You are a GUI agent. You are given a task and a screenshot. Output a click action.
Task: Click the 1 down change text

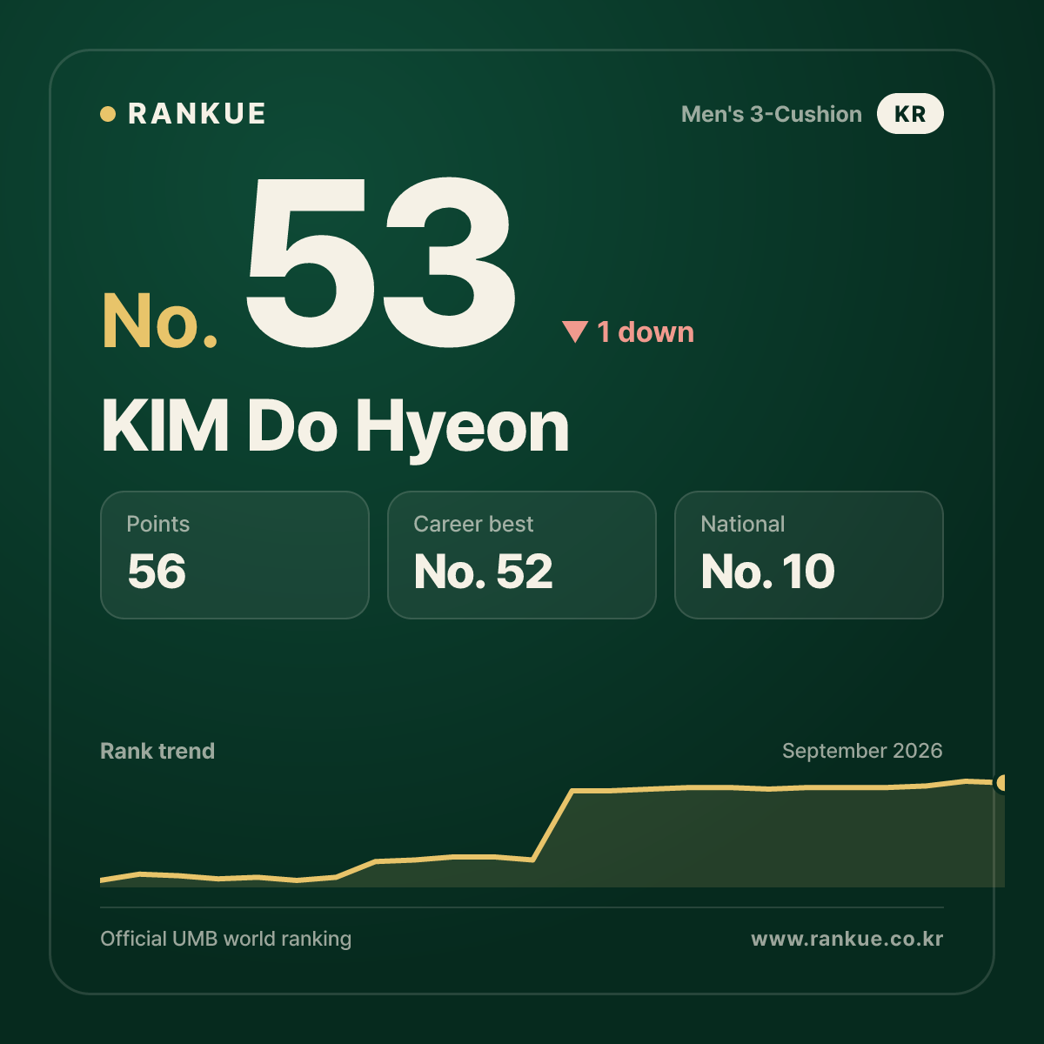(x=646, y=331)
